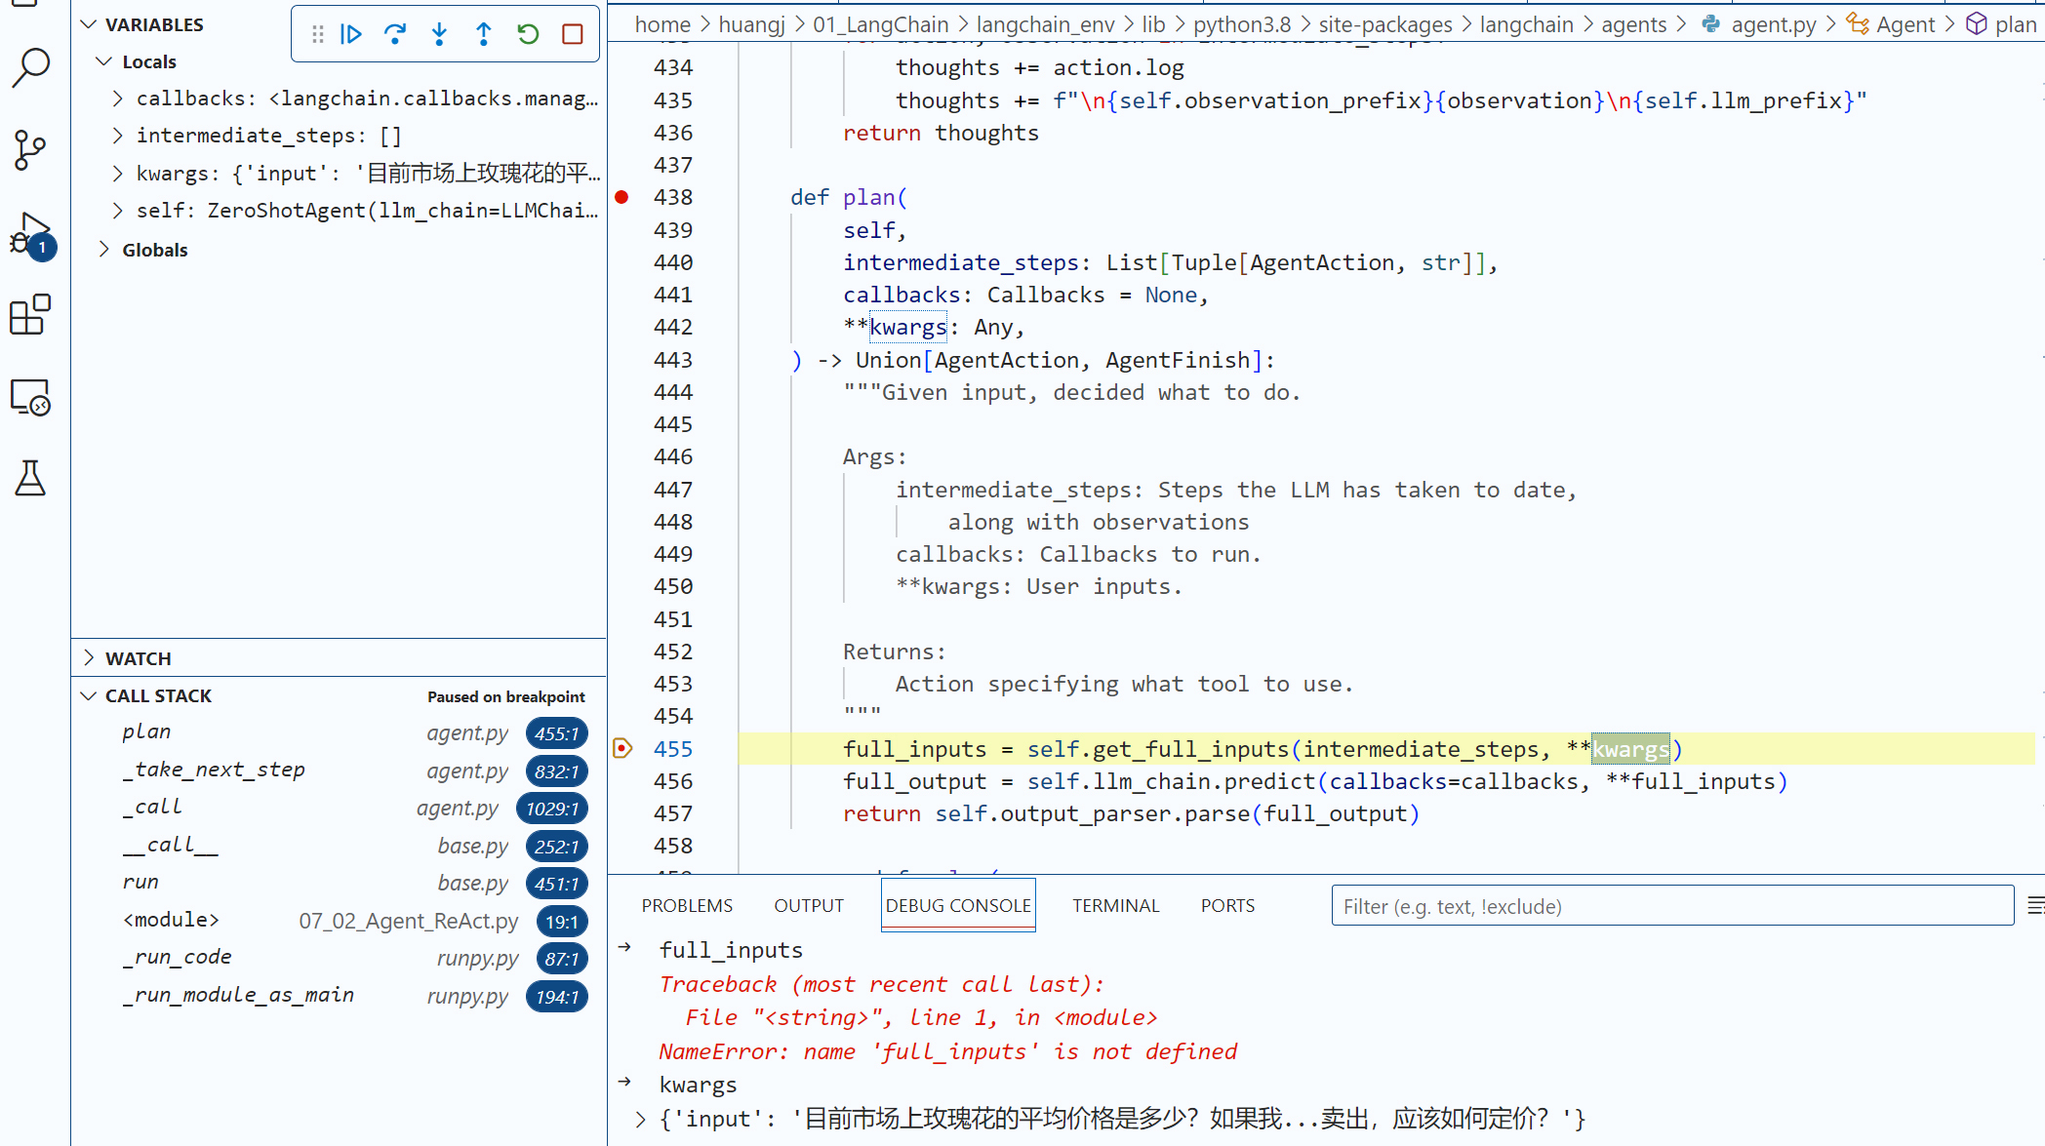2045x1146 pixels.
Task: Expand the WATCH panel
Action: [x=90, y=658]
